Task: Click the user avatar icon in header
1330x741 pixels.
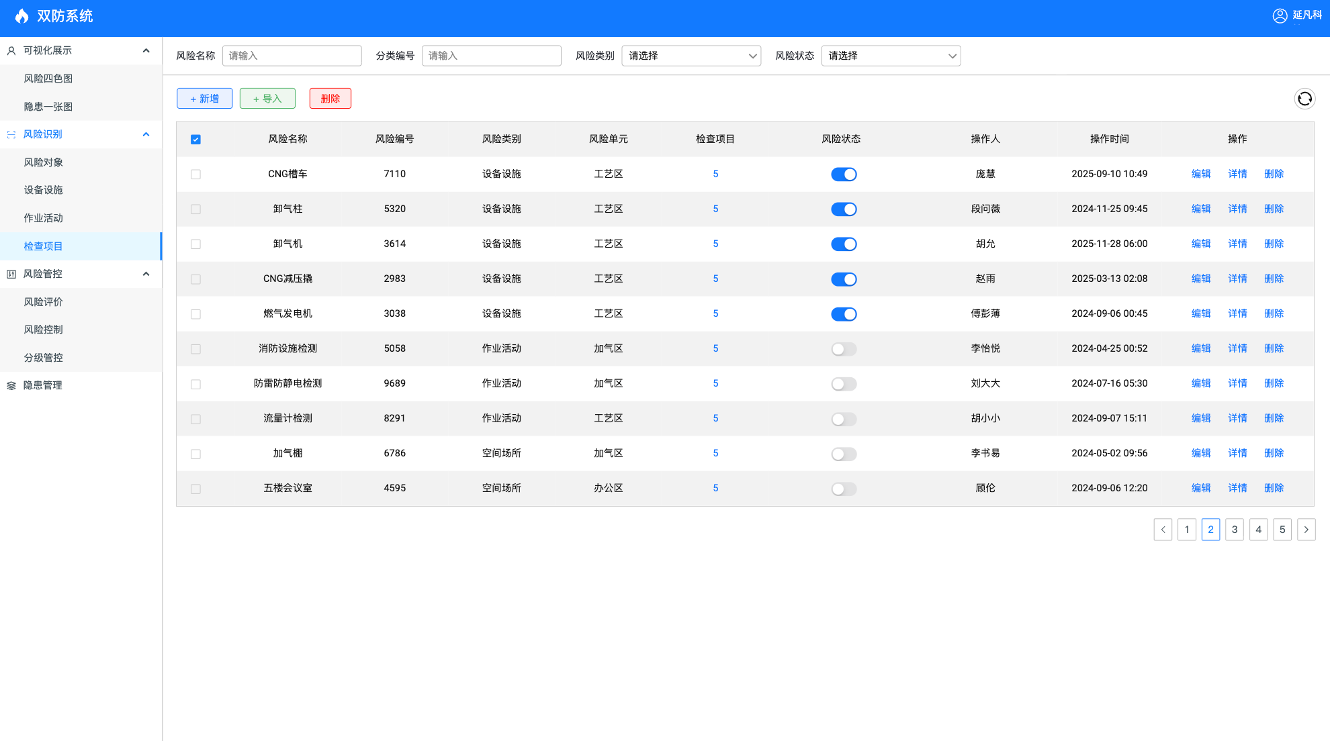Action: click(x=1280, y=15)
